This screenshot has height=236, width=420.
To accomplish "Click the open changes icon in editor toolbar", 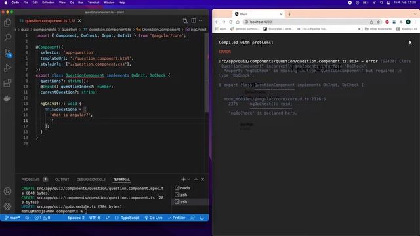I will click(x=185, y=20).
